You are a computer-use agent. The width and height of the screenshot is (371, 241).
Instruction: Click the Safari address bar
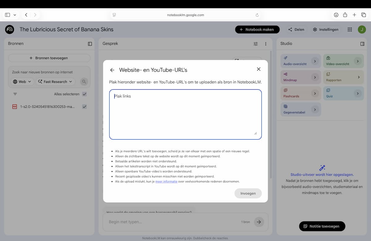pos(185,15)
